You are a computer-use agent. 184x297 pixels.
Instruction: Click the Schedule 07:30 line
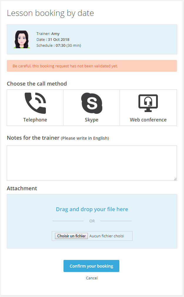(59, 46)
